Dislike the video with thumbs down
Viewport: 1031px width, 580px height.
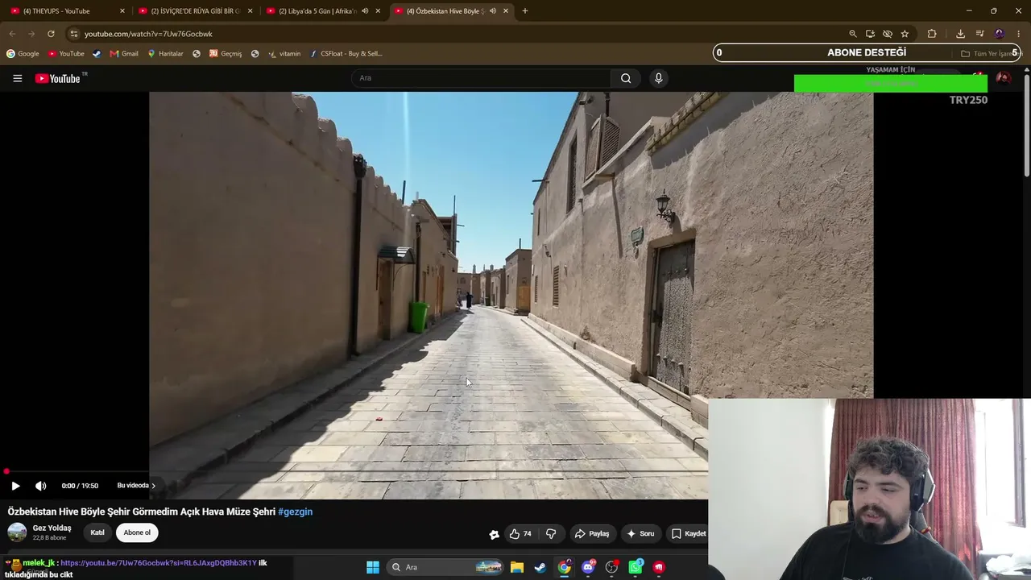551,533
